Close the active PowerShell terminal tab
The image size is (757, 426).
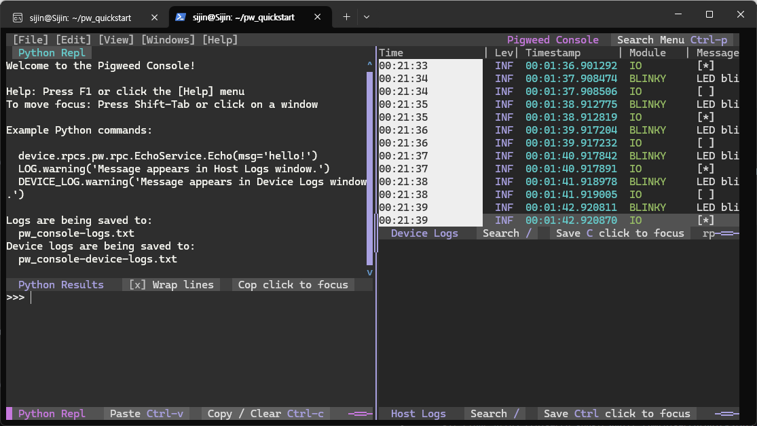[317, 17]
